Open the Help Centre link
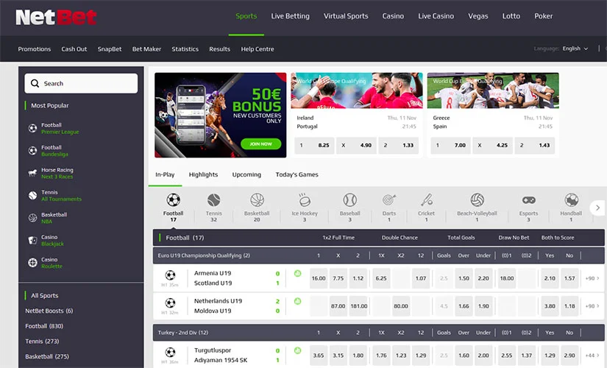 (258, 49)
